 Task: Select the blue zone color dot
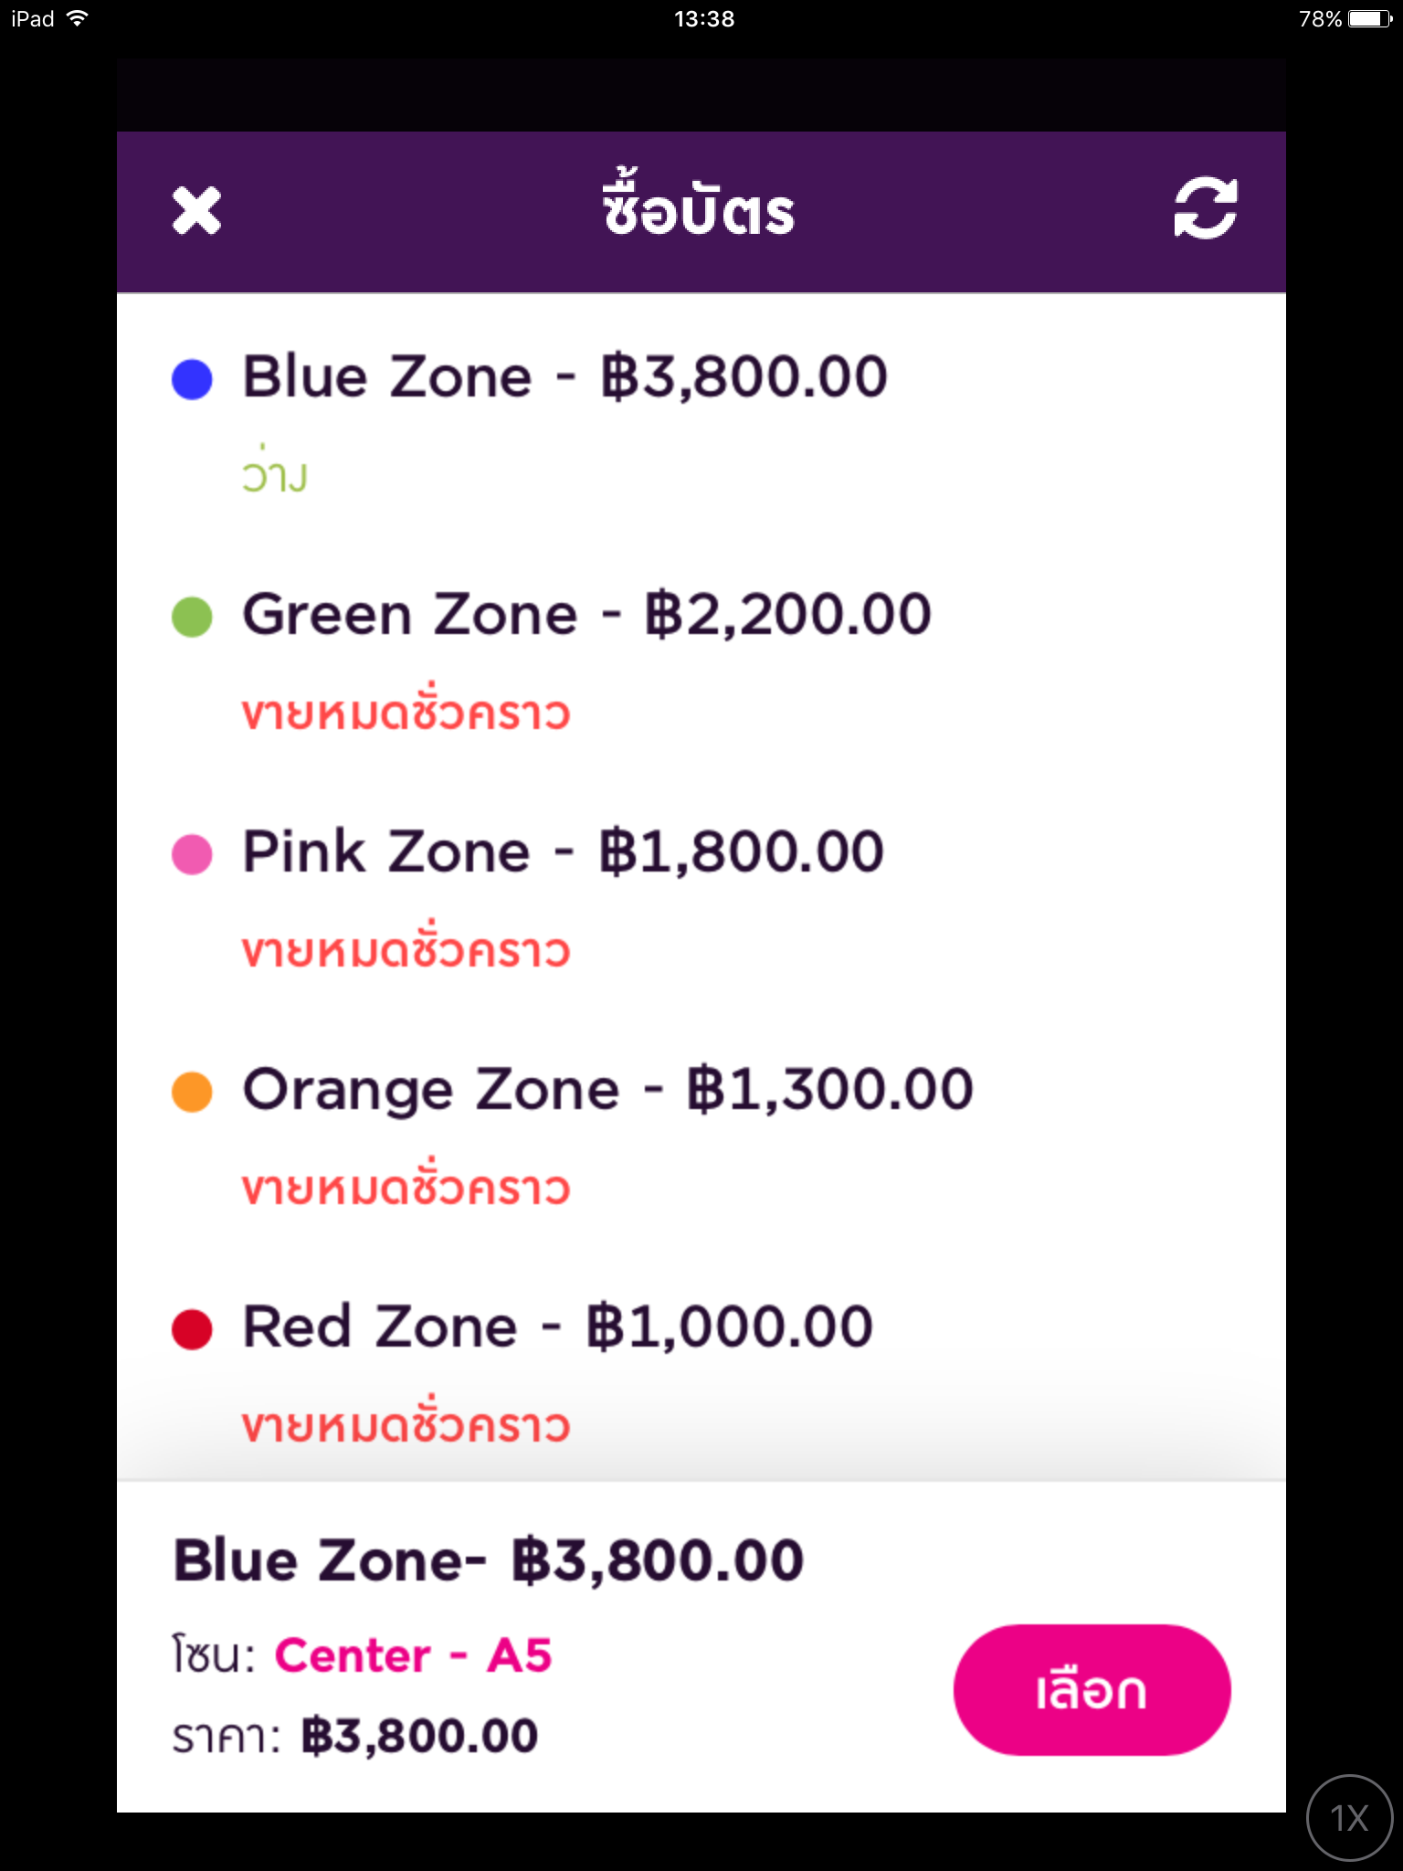pos(192,378)
